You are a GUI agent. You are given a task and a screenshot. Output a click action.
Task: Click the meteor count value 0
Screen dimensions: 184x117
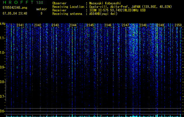pyautogui.click(x=42, y=13)
